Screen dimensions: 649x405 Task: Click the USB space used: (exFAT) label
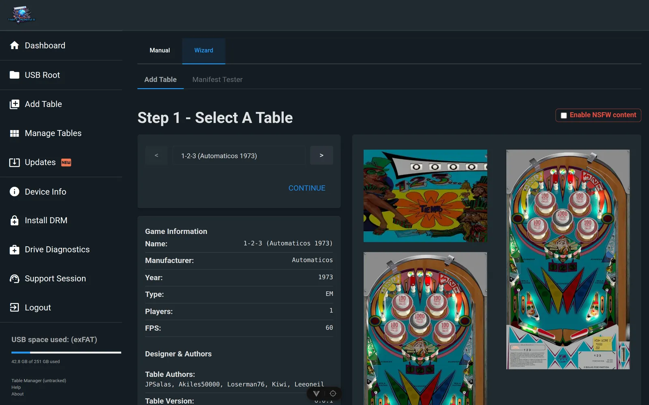(x=54, y=340)
